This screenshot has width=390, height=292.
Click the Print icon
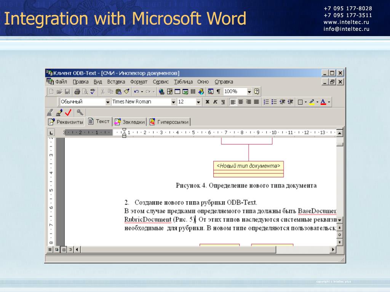point(77,92)
